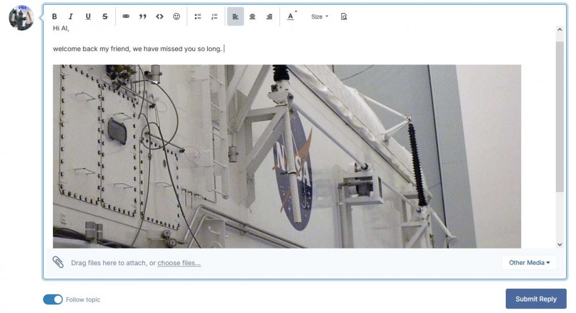Click the user avatar picture
Image resolution: width=576 pixels, height=313 pixels.
coord(21,18)
